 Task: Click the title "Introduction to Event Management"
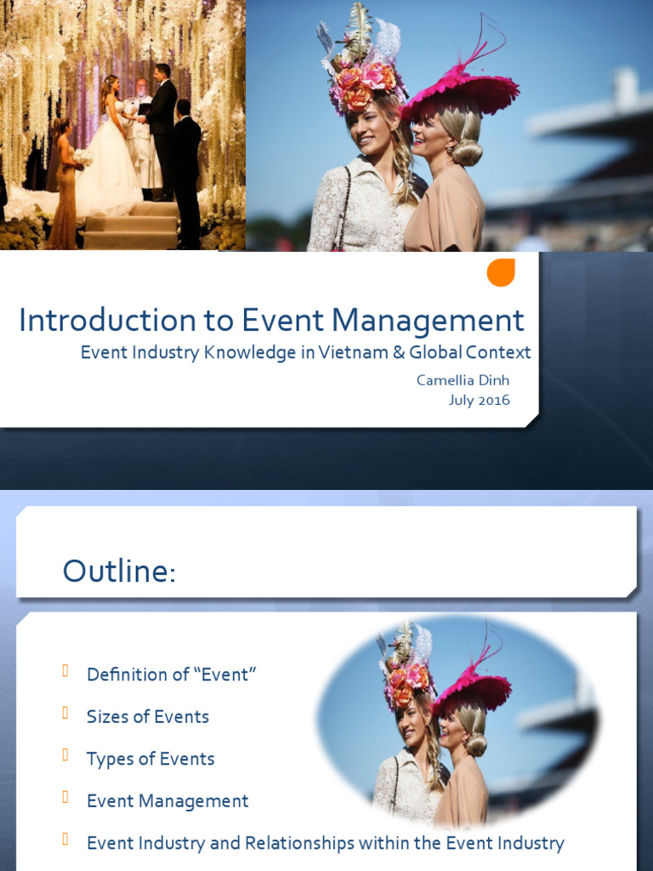271,320
